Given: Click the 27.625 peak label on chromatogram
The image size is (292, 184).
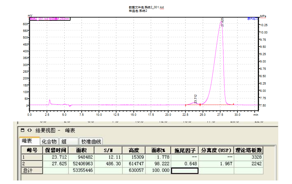Looking at the screenshot, I should [x=222, y=22].
